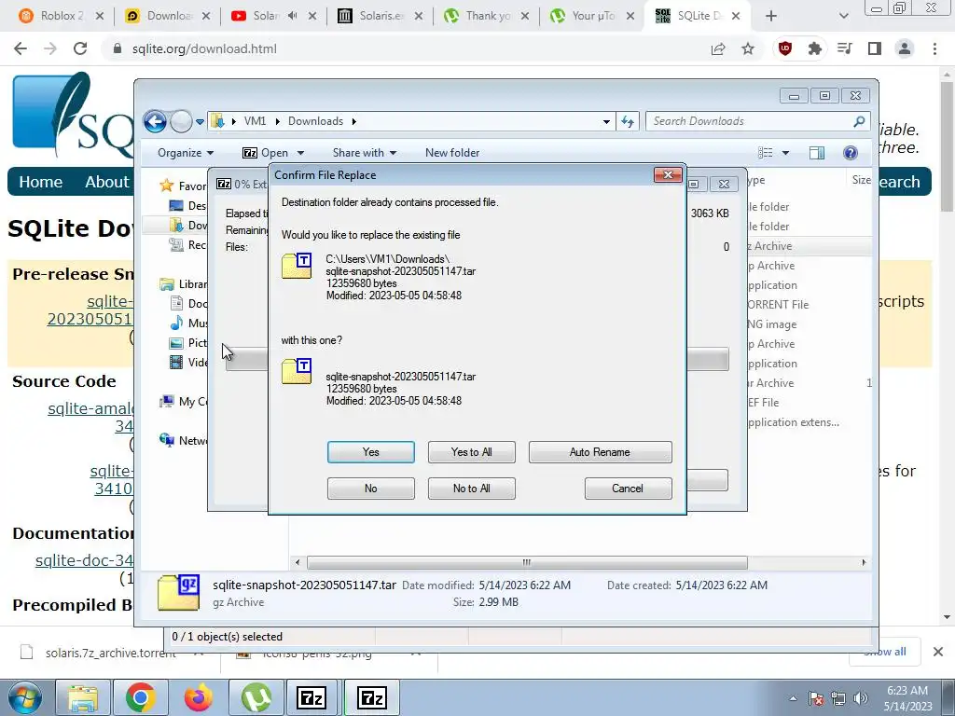Open the selected file with 7-Zip Open

(x=266, y=153)
